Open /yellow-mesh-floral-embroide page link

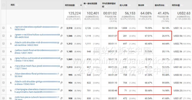click(37, 52)
